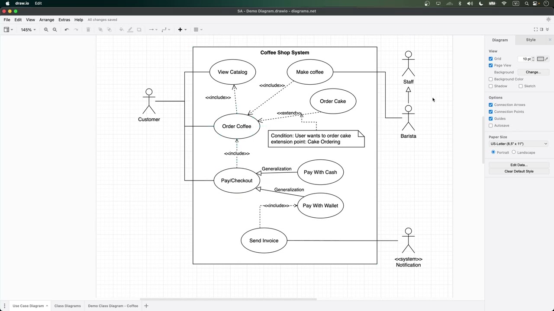Zoom in with the plus magnifier icon
The height and width of the screenshot is (311, 554).
click(x=46, y=30)
